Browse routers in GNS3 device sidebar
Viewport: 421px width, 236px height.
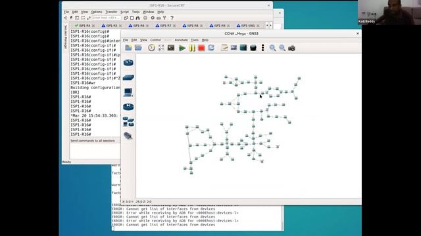[x=128, y=63]
